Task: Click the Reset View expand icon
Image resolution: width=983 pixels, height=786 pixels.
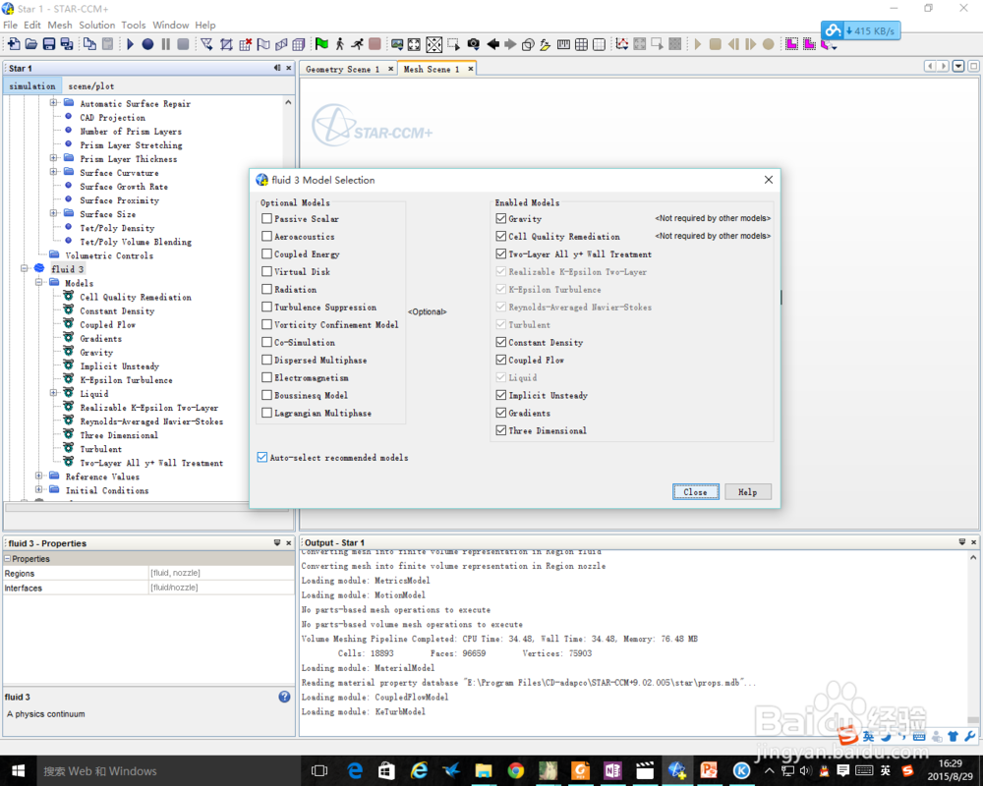Action: point(415,44)
